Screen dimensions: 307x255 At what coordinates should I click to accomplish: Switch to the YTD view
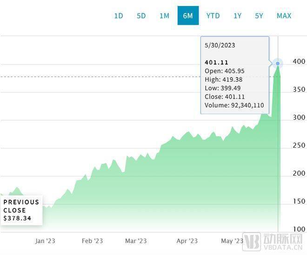tap(213, 16)
